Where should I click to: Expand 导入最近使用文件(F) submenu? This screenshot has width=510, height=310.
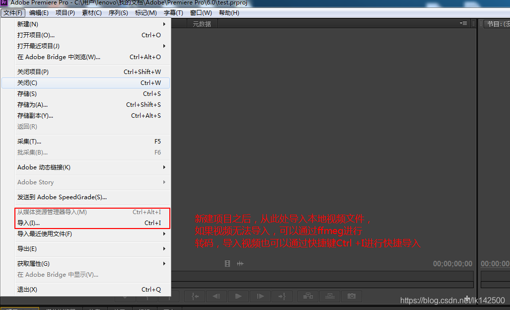pyautogui.click(x=86, y=234)
